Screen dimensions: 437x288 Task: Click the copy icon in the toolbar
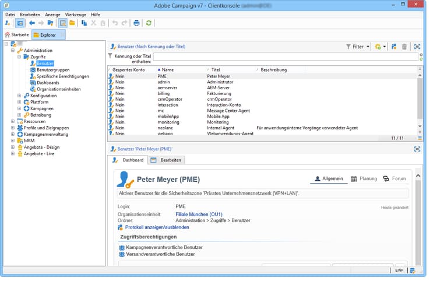pos(84,23)
